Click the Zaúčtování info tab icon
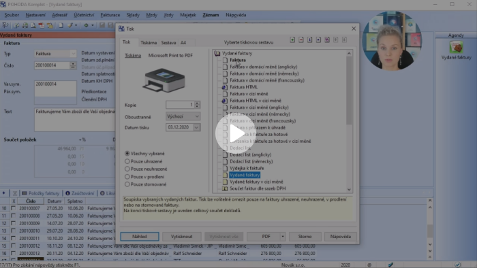Viewport: 477px width, 268px height. tap(67, 193)
